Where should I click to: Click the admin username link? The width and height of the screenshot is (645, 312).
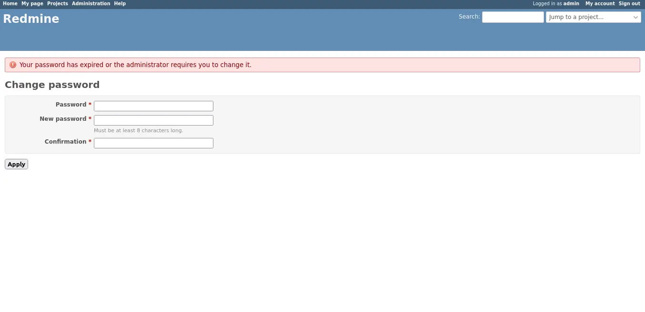coord(571,3)
